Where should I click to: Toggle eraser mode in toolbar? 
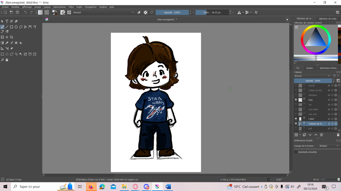[139, 12]
